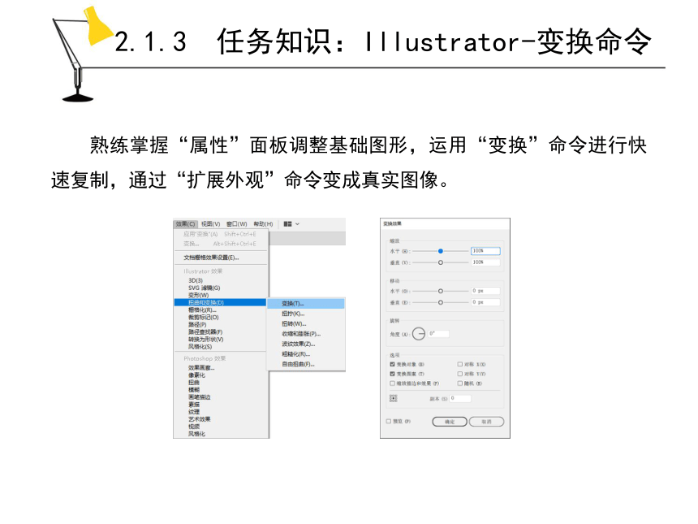The height and width of the screenshot is (524, 698).
Task: Click the horizontal scale slider handle
Action: (x=440, y=251)
